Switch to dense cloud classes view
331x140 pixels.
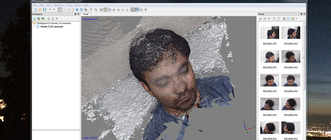[110, 9]
